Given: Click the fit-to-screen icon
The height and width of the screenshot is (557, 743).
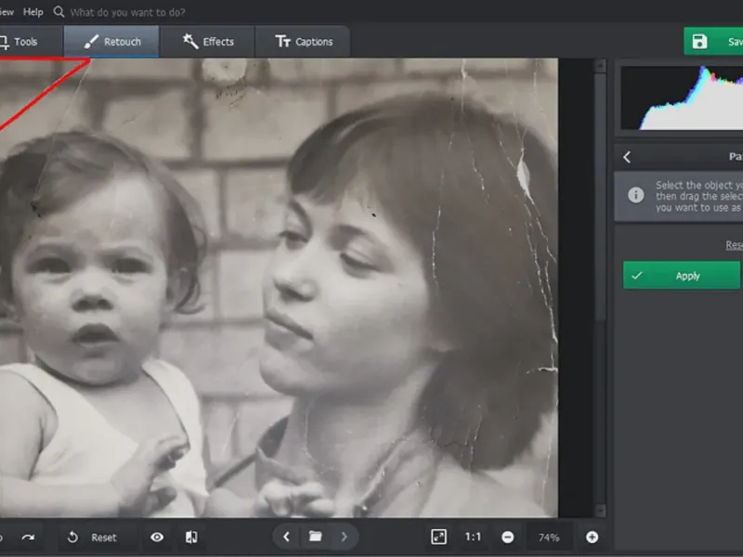Looking at the screenshot, I should click(439, 537).
